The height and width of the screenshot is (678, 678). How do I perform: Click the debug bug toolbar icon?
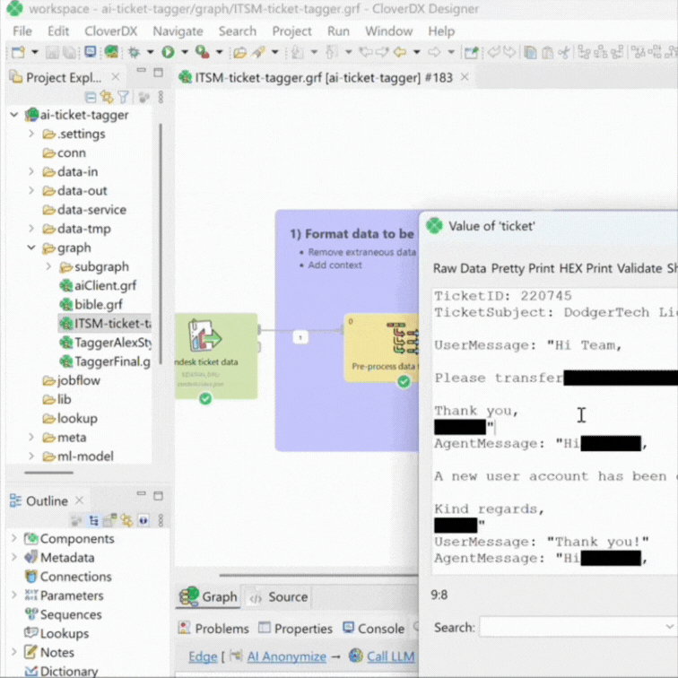coord(134,53)
